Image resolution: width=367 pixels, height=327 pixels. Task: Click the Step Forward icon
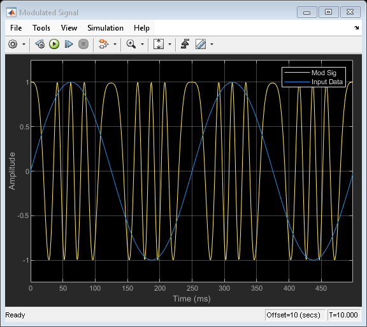69,44
